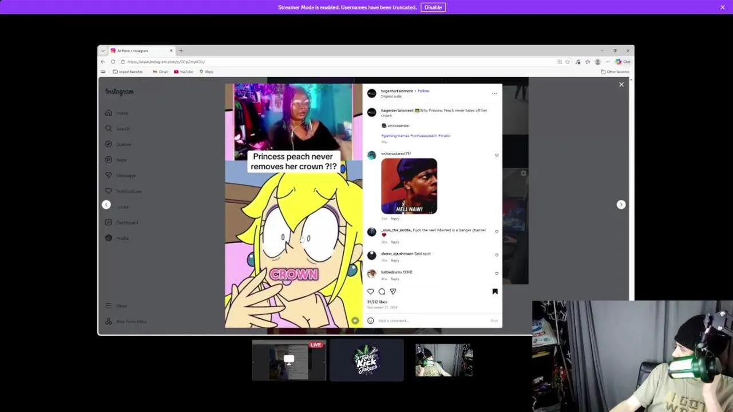Select the All Posts Instagram tab
The width and height of the screenshot is (733, 412).
click(141, 50)
